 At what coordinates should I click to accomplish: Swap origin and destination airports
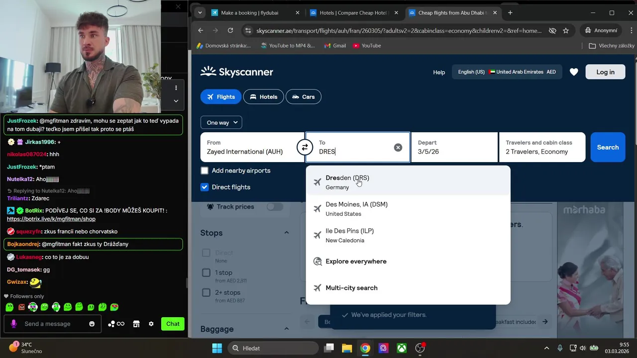pyautogui.click(x=305, y=147)
